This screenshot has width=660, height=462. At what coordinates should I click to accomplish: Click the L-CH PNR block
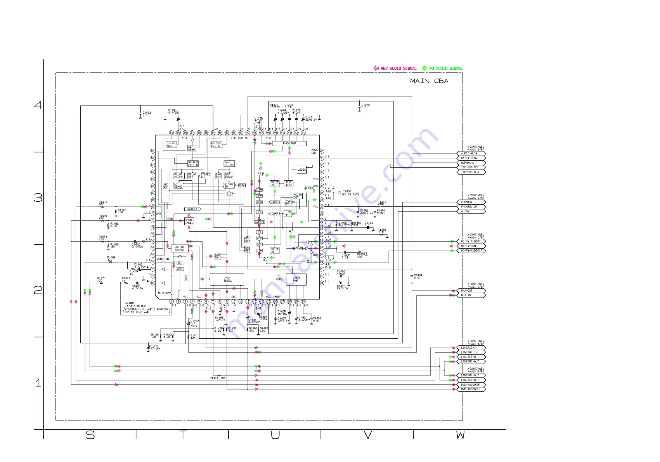296,279
